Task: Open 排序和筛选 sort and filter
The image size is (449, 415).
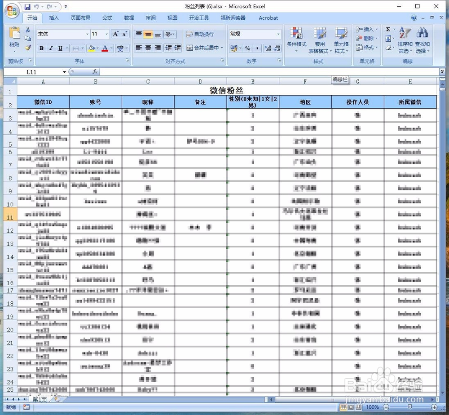Action: coord(405,40)
